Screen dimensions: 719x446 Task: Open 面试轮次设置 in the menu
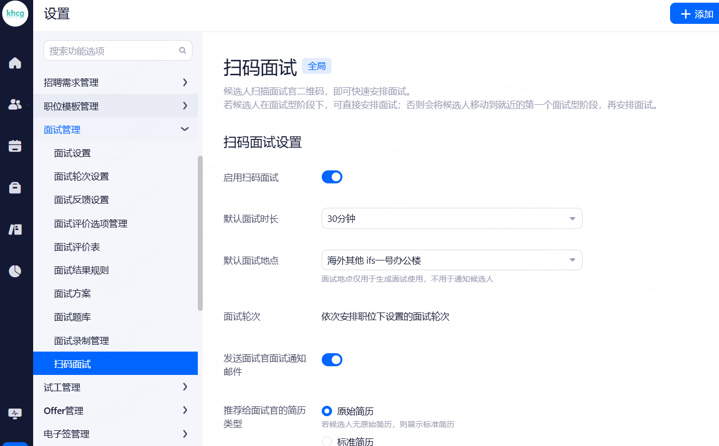click(82, 176)
